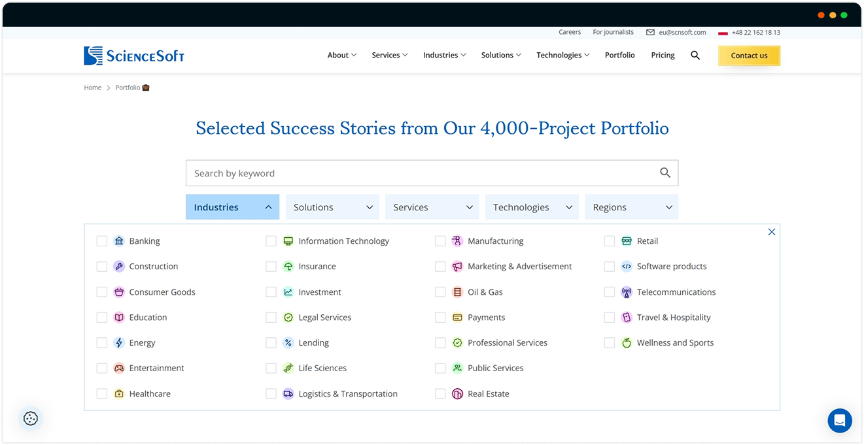Click the ScienceSoft logo
Image resolution: width=864 pixels, height=445 pixels.
click(133, 56)
